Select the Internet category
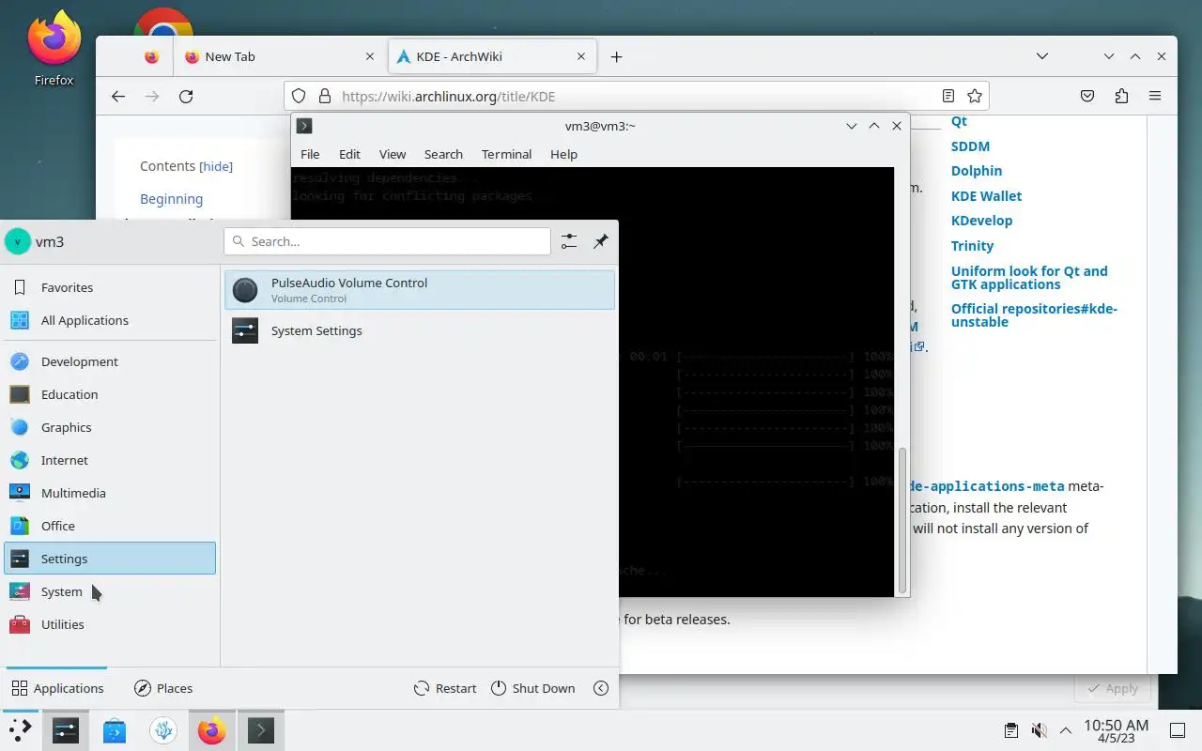1202x751 pixels. 110,460
